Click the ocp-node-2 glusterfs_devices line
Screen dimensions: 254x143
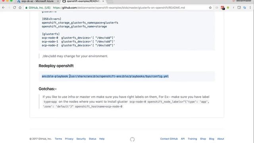click(x=79, y=45)
